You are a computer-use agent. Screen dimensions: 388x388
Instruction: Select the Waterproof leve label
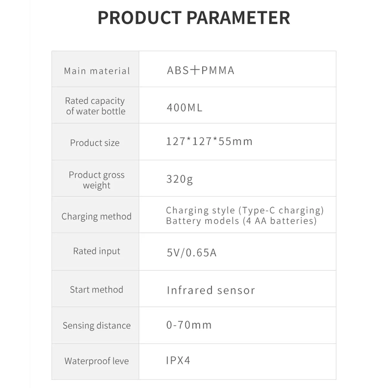pos(96,361)
